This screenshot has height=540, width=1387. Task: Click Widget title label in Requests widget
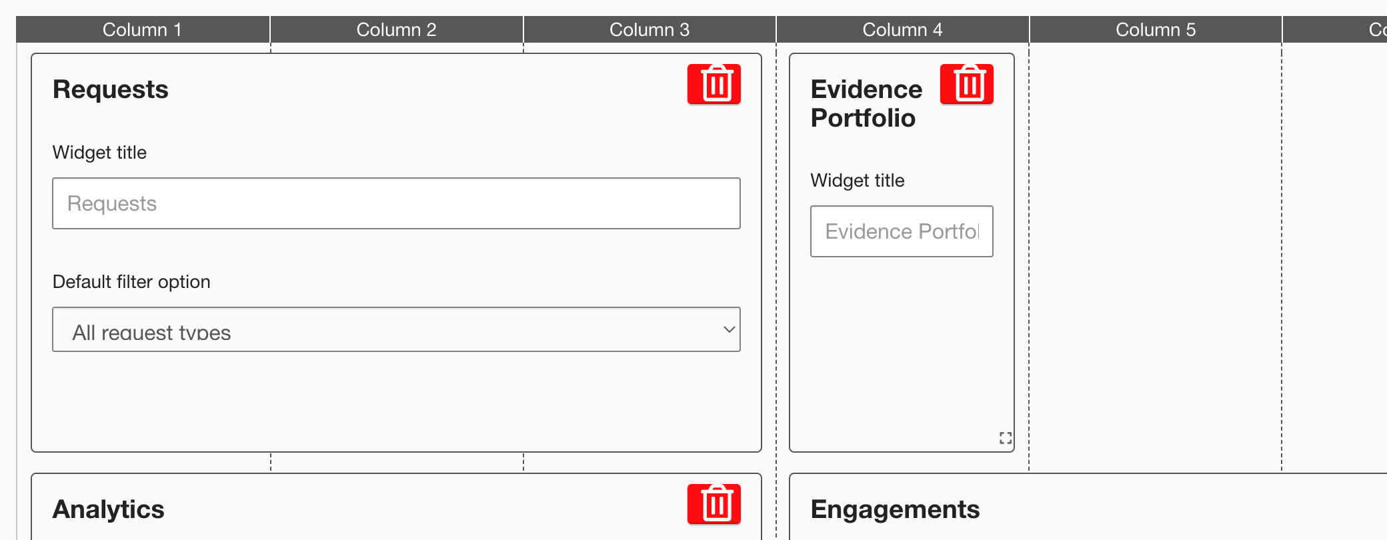pyautogui.click(x=99, y=153)
